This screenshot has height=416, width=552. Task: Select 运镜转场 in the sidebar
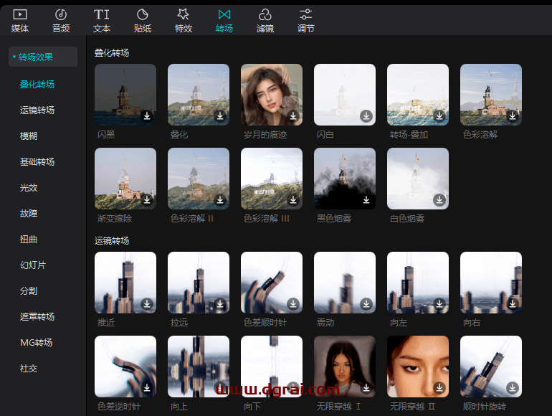coord(37,110)
